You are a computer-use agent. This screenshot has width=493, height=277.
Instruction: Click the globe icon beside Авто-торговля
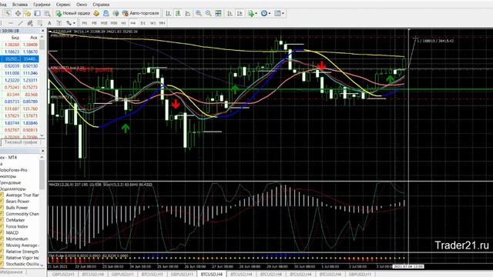116,13
